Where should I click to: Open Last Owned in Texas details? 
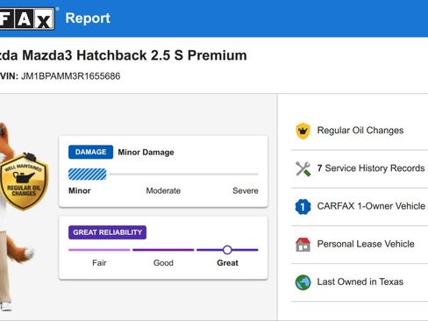click(x=360, y=282)
